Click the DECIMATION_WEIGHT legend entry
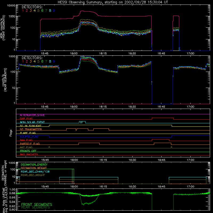This screenshot has height=213, width=213. pyautogui.click(x=34, y=168)
